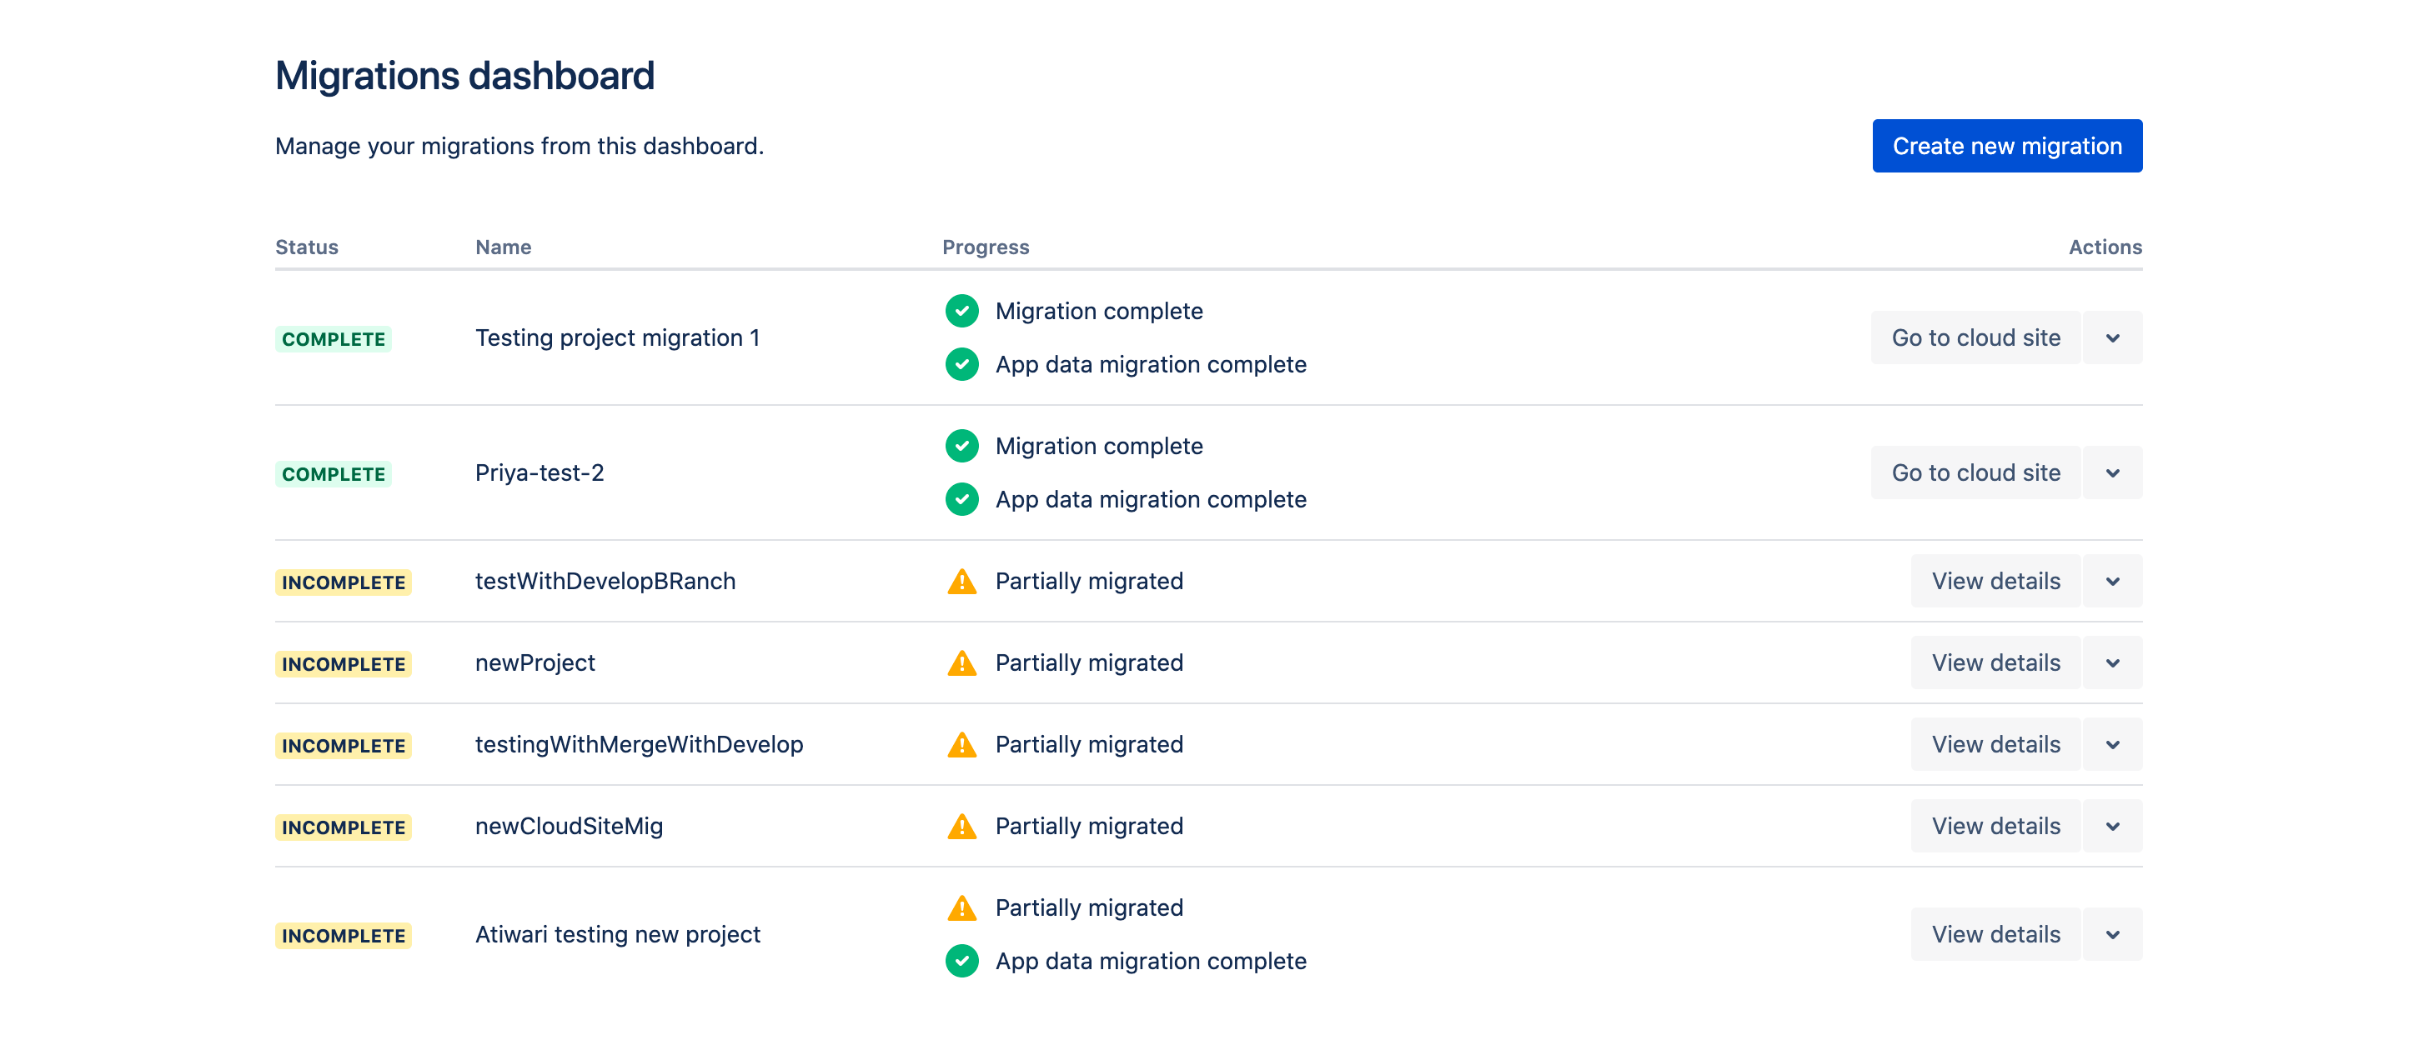Image resolution: width=2434 pixels, height=1050 pixels.
Task: Expand the dropdown arrow next to Go to cloud site
Action: point(2115,337)
